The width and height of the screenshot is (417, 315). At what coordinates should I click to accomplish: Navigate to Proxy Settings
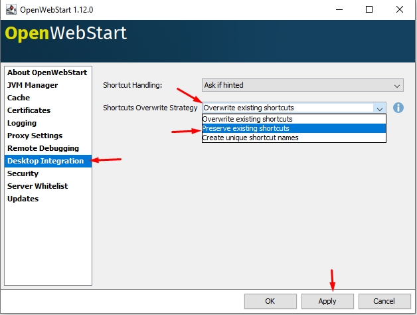[x=35, y=136]
